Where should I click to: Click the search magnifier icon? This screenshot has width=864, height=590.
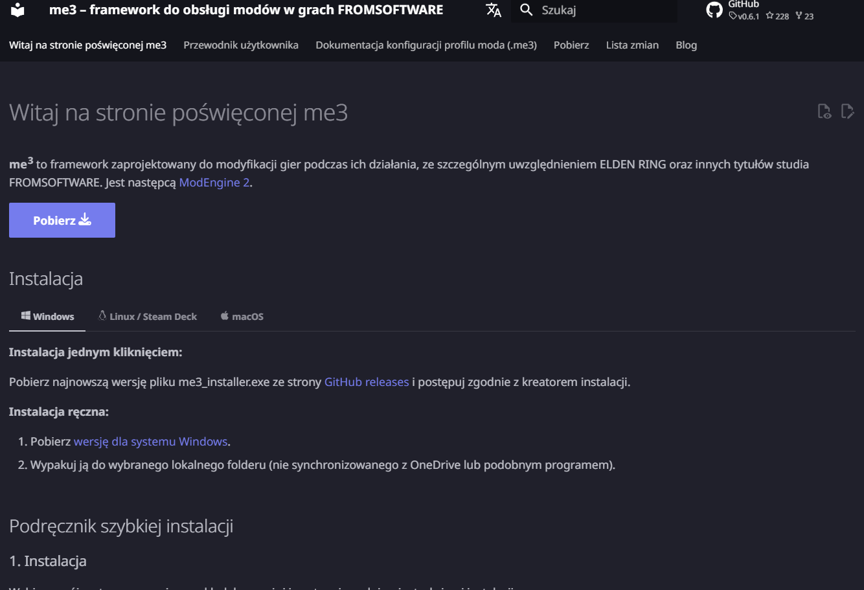click(x=527, y=10)
